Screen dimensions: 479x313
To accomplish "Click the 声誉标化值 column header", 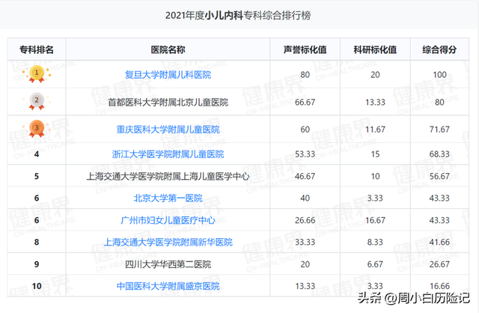I will [x=305, y=49].
